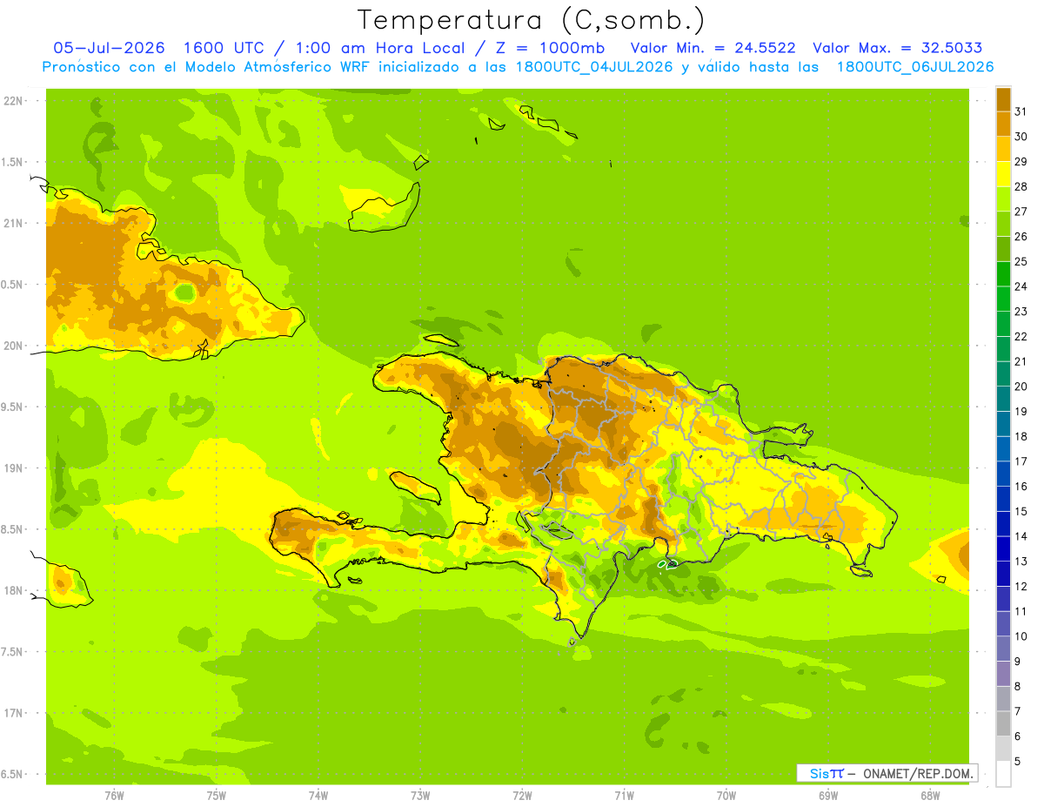Viewport: 1044px width, 807px height.
Task: Click the '69W' longitude label
Action: [828, 795]
